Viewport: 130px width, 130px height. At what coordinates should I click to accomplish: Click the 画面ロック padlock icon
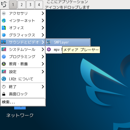4,94
